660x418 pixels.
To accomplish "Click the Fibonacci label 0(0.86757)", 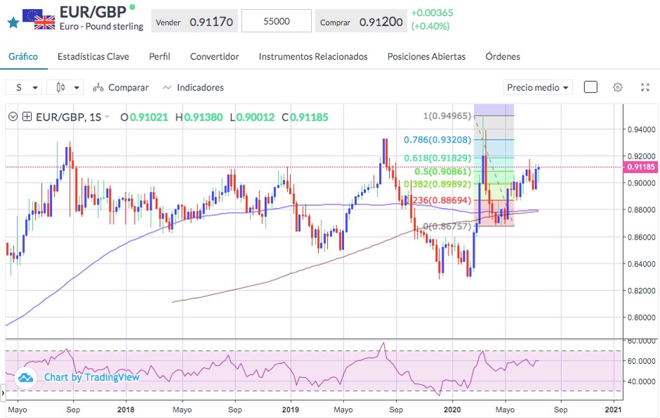I will tap(447, 226).
